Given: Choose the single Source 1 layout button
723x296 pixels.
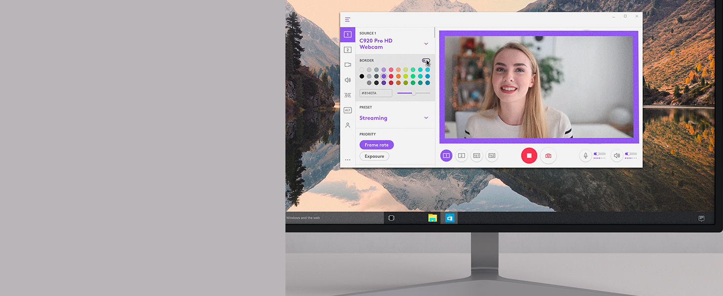Looking at the screenshot, I should tap(446, 155).
